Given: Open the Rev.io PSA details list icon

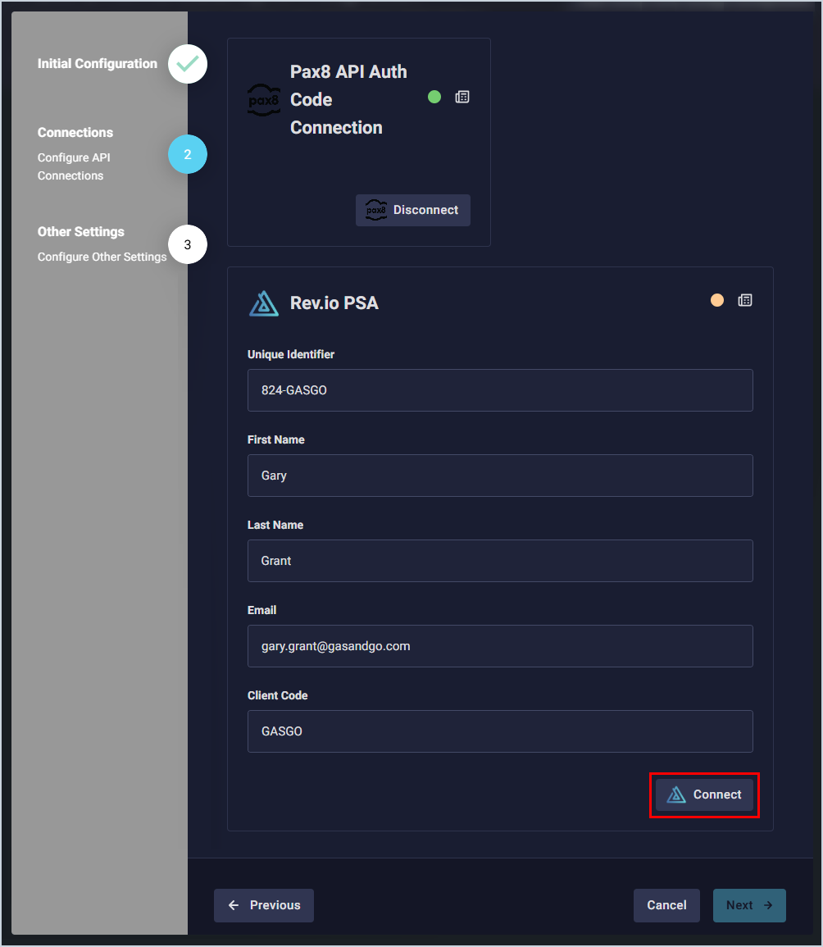Looking at the screenshot, I should click(x=745, y=300).
